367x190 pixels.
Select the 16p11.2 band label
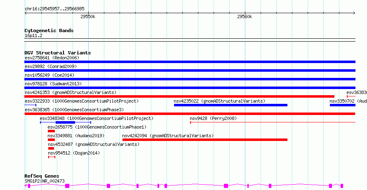[x=33, y=36]
